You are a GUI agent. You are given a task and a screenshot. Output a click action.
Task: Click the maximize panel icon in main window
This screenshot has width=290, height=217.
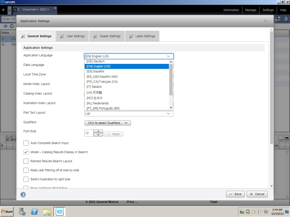(x=287, y=139)
